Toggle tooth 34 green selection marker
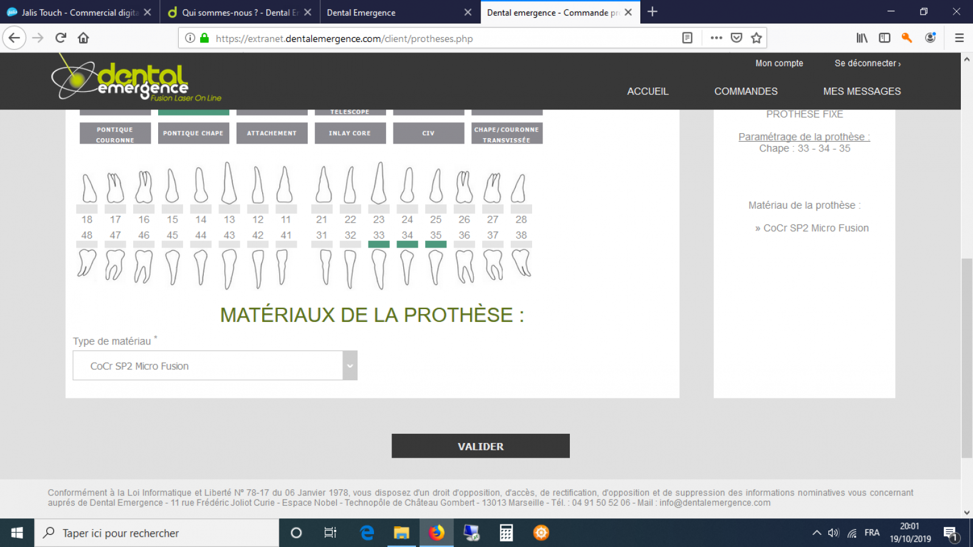 pos(407,245)
